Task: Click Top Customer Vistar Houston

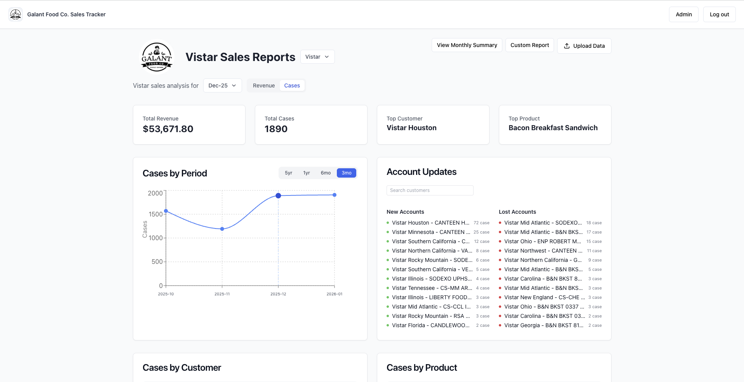Action: (x=411, y=128)
